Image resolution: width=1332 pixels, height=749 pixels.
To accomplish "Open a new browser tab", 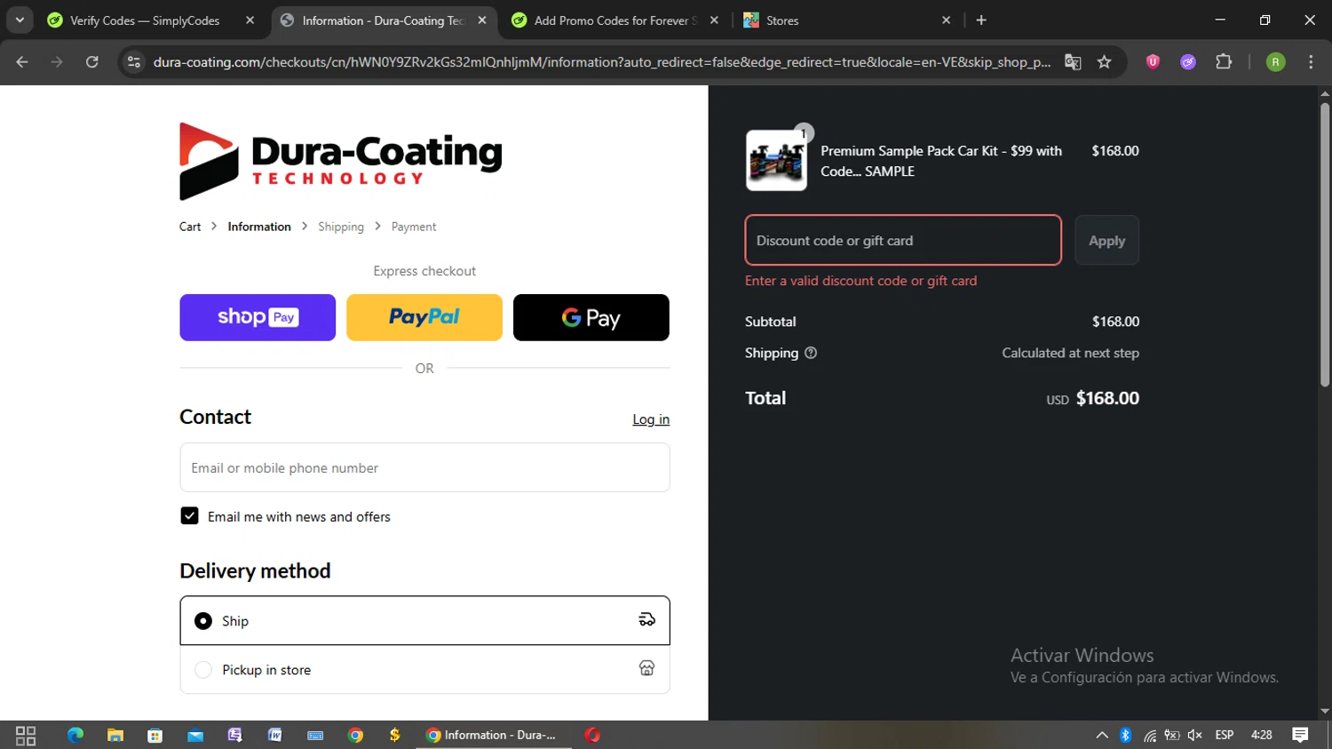I will (981, 20).
